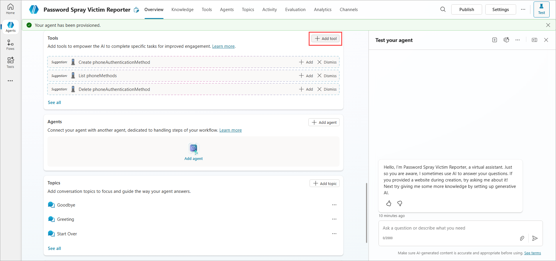Click See all under Topics list
The height and width of the screenshot is (261, 556).
(54, 248)
